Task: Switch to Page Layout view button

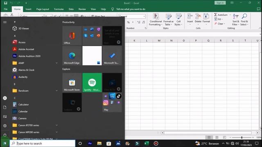Action: (217, 137)
